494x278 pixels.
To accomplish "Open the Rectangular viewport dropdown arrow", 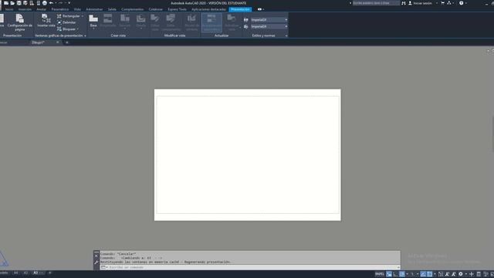I will (x=83, y=16).
